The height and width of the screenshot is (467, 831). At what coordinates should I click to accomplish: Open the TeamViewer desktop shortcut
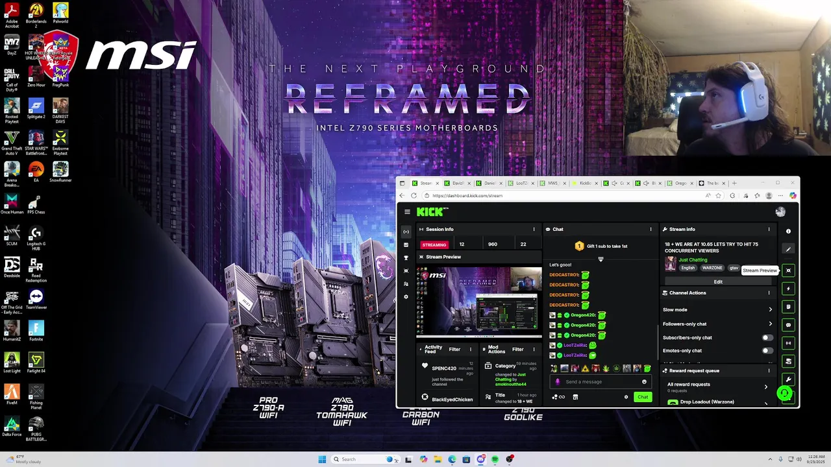click(x=36, y=300)
